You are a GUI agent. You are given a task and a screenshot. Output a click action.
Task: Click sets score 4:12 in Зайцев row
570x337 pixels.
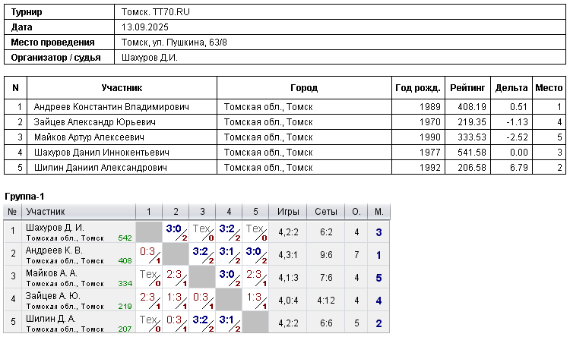tap(326, 301)
